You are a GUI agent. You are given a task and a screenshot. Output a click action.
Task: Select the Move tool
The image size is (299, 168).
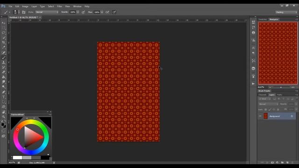[x=4, y=23]
